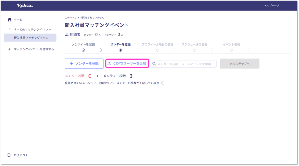Select the イベント開始 step circle
299x166 pixels.
(232, 50)
